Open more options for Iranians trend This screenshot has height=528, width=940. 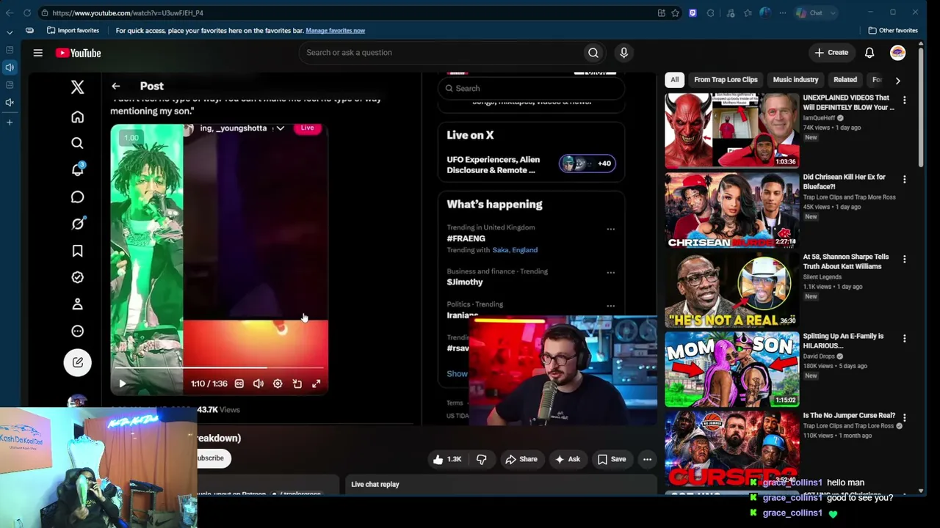pos(610,306)
